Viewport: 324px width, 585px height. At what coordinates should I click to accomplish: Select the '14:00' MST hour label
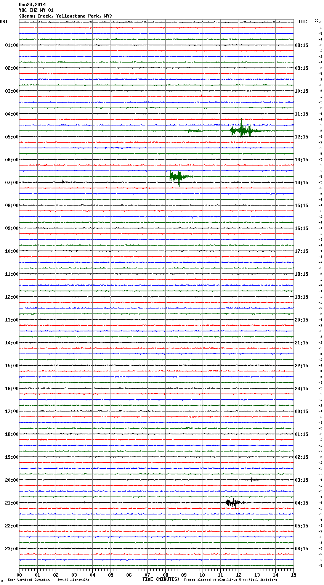[12, 343]
